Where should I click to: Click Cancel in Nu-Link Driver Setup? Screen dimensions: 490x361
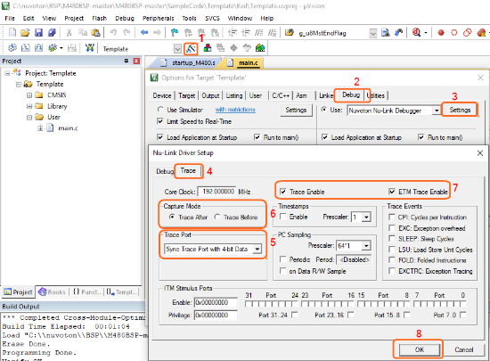point(464,349)
